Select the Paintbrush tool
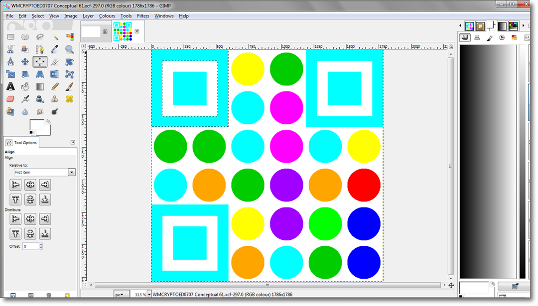Screen dimensions: 538x306 [x=70, y=87]
